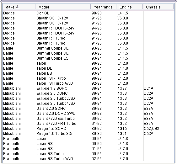Viewport: 177px width, 165px height.
Task: Select the Dodge Colt GL row
Action: click(x=88, y=13)
